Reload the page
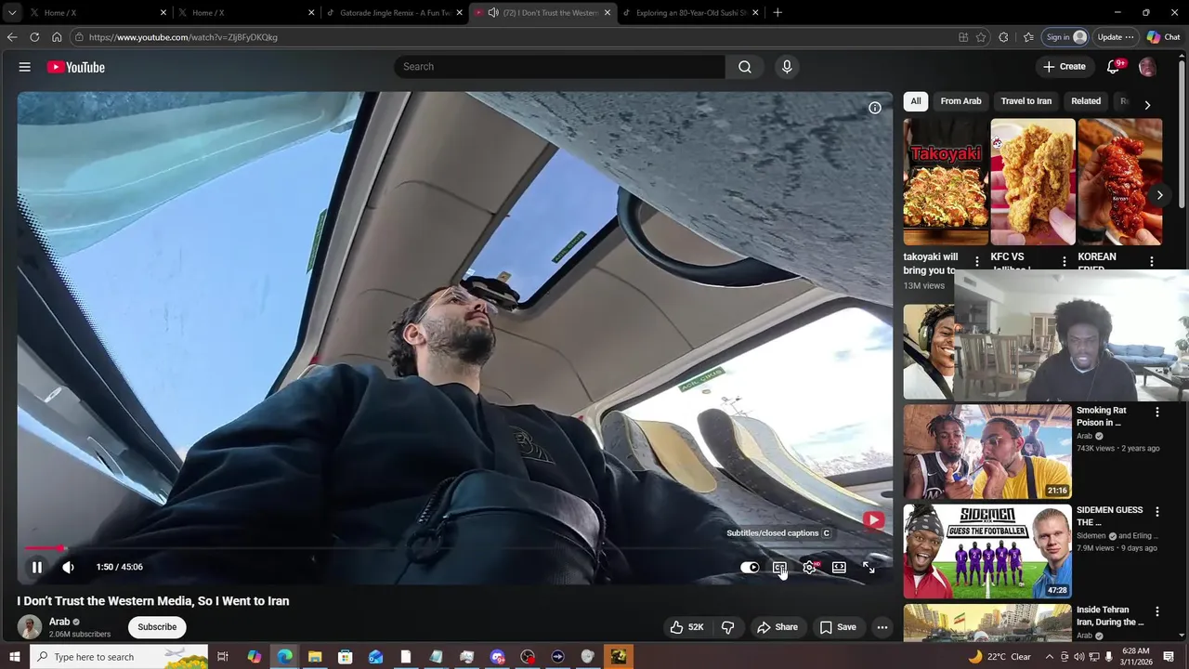The height and width of the screenshot is (669, 1189). pos(34,37)
